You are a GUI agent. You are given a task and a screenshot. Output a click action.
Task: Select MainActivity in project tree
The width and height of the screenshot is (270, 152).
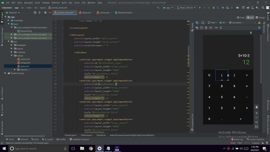click(26, 31)
